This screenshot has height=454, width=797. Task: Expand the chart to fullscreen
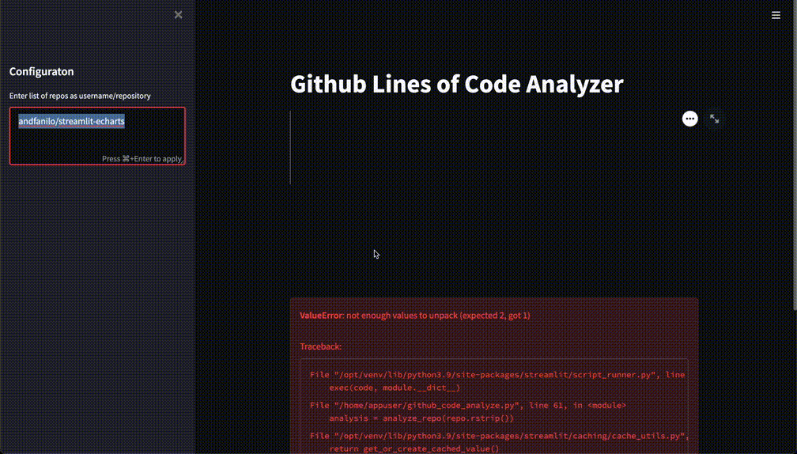714,119
